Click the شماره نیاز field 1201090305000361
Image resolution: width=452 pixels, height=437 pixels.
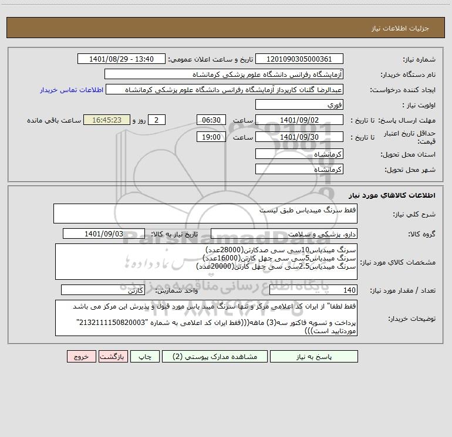click(x=299, y=59)
